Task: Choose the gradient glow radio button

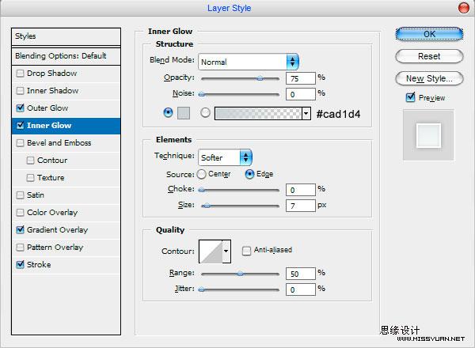Action: [x=205, y=113]
